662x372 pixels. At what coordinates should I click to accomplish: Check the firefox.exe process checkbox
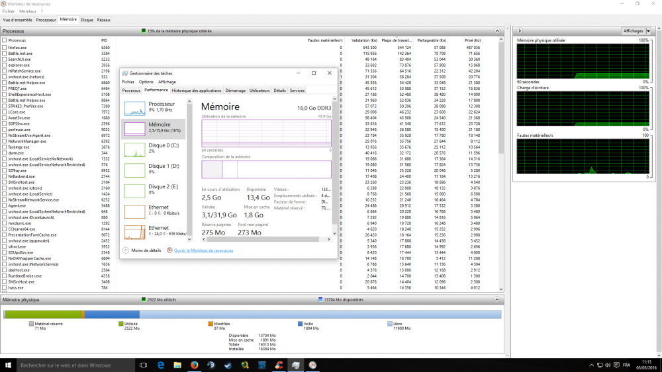pos(5,48)
